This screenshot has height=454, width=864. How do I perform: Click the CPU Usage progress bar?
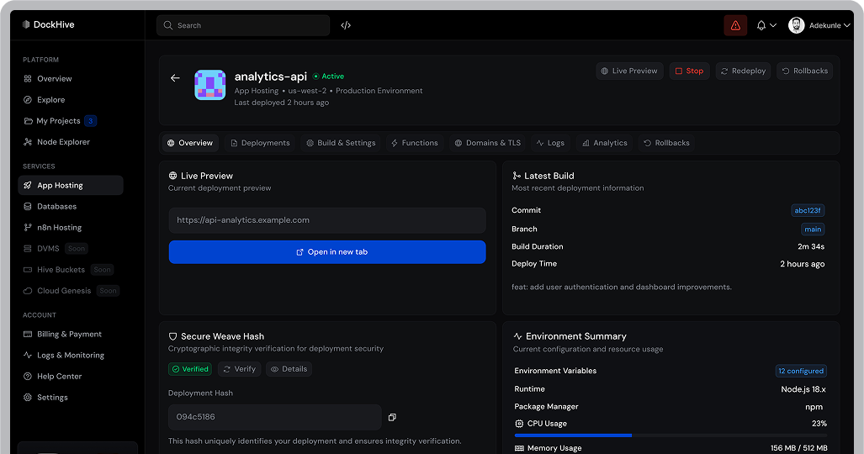(x=670, y=436)
